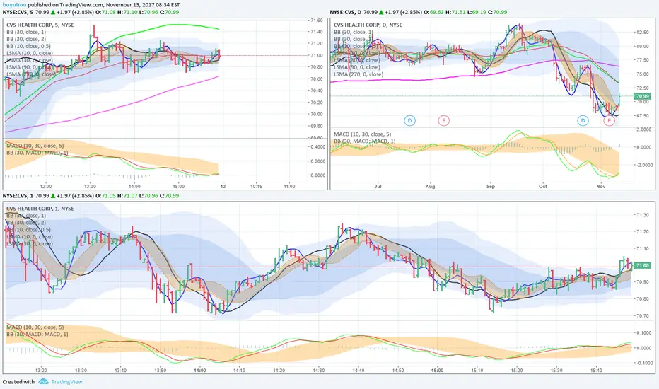Select CVS HEALTH CORP, D, NYSE legend title
659x389 pixels.
tap(368, 25)
